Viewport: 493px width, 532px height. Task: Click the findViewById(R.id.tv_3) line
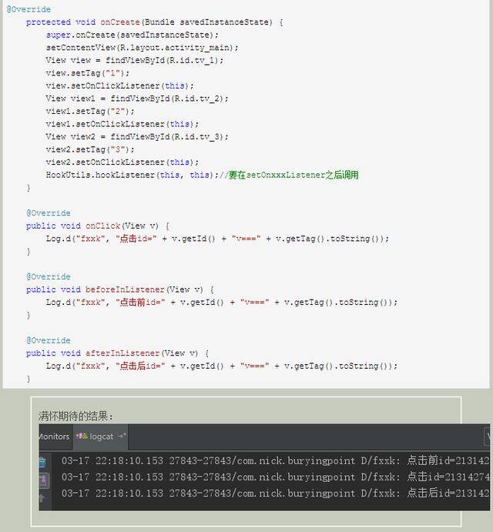pos(137,137)
